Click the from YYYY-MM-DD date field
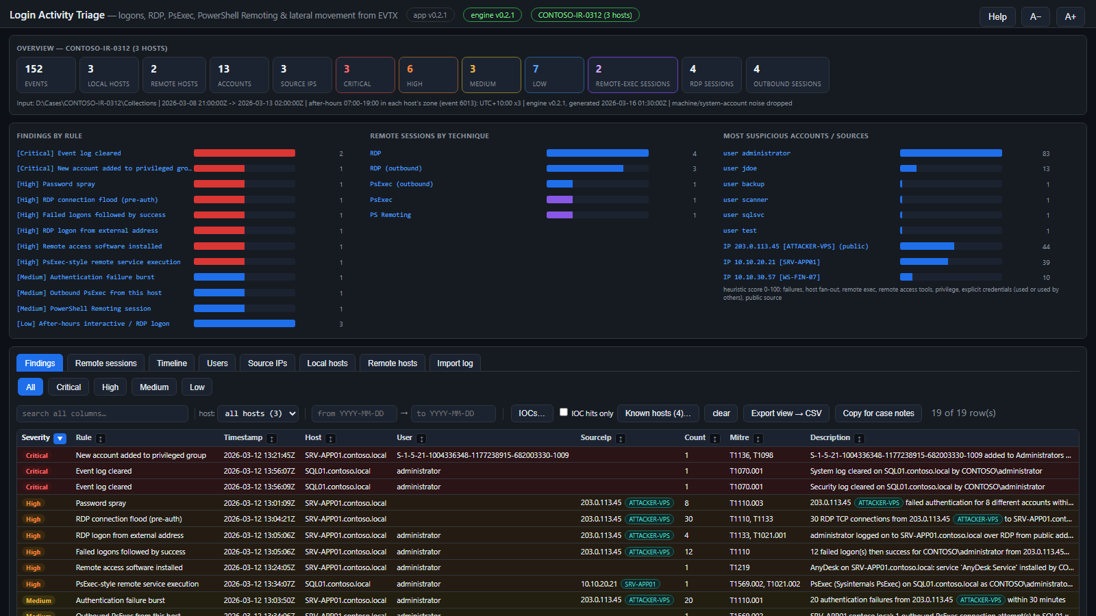1096x616 pixels. pos(354,413)
